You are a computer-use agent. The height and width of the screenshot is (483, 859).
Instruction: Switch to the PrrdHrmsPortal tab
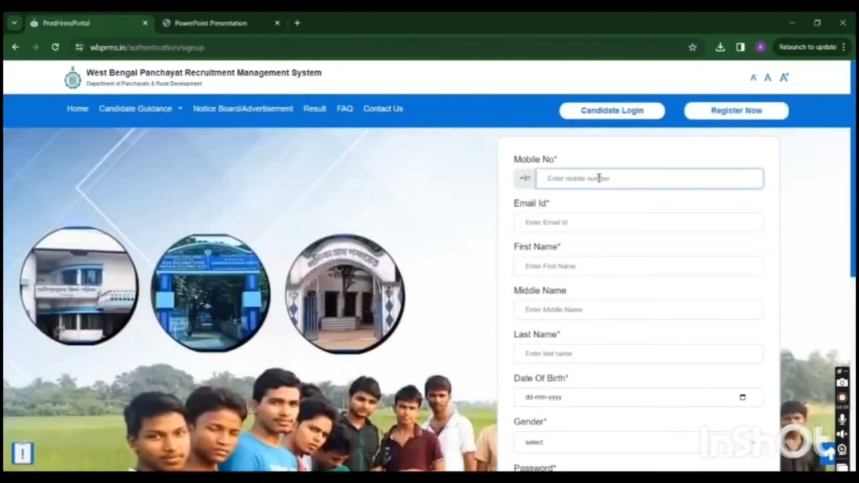(89, 23)
